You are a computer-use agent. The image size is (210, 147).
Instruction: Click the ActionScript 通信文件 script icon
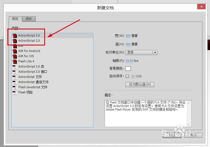(x=14, y=82)
